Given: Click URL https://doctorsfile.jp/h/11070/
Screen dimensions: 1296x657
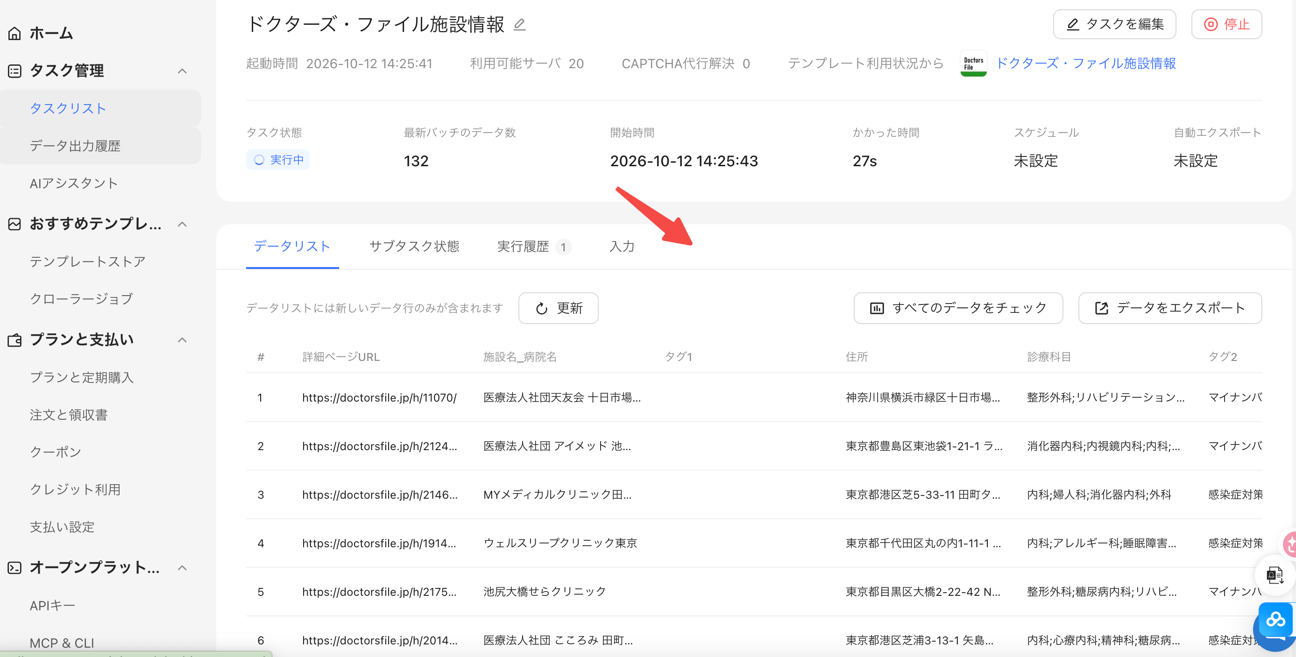Looking at the screenshot, I should [379, 397].
